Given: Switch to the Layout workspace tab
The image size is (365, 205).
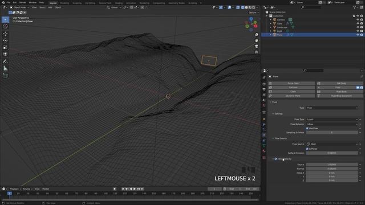Looking at the screenshot, I should click(x=53, y=3).
